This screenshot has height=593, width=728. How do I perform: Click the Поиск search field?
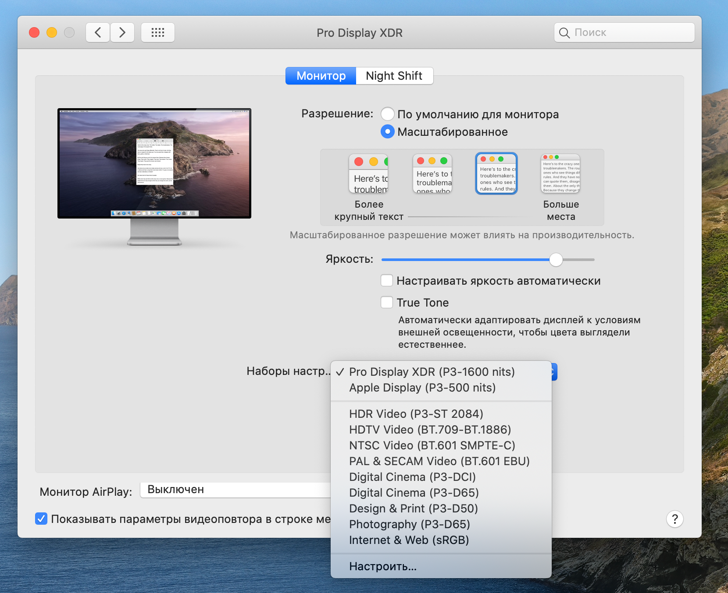[625, 32]
